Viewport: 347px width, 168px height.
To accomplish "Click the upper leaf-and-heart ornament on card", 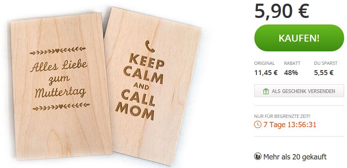I will click(x=58, y=51).
